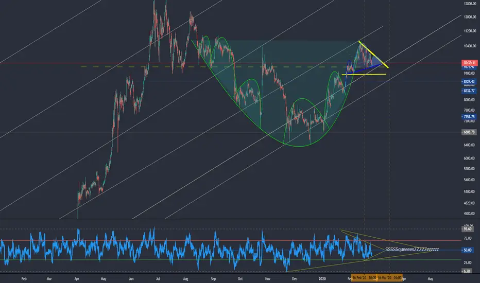
Task: Click the 5400.00 price axis value
Action: tap(469, 180)
